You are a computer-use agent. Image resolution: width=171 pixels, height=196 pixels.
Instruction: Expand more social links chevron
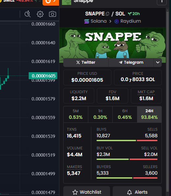(x=158, y=62)
